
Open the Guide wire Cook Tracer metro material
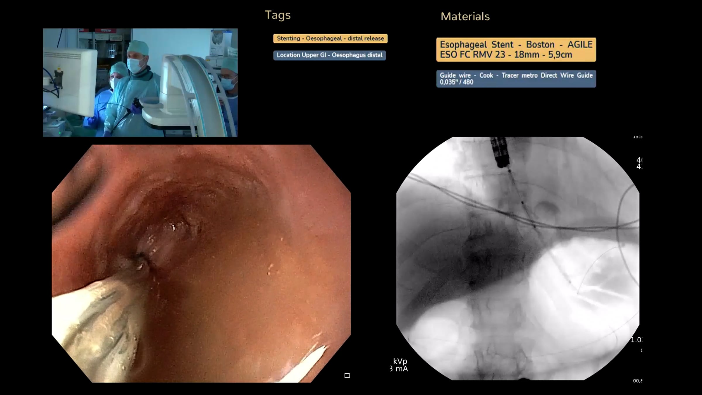[516, 78]
